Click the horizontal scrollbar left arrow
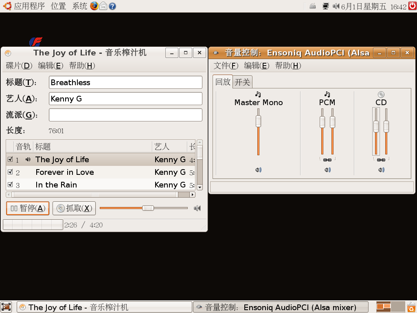This screenshot has width=417, height=313. [x=9, y=194]
